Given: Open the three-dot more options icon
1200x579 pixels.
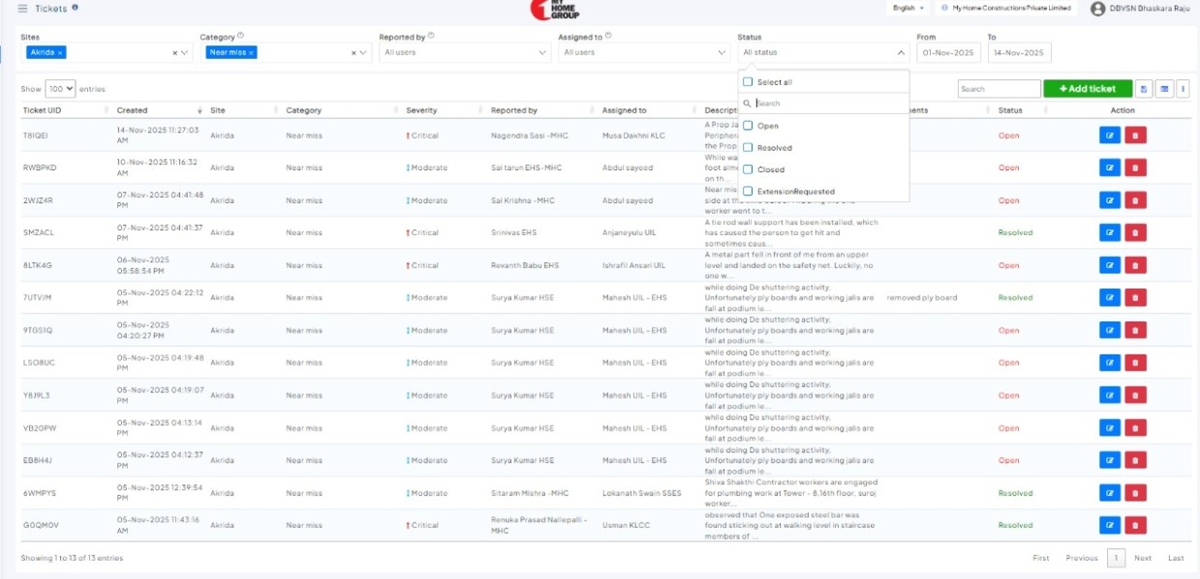Looking at the screenshot, I should click(x=1183, y=89).
